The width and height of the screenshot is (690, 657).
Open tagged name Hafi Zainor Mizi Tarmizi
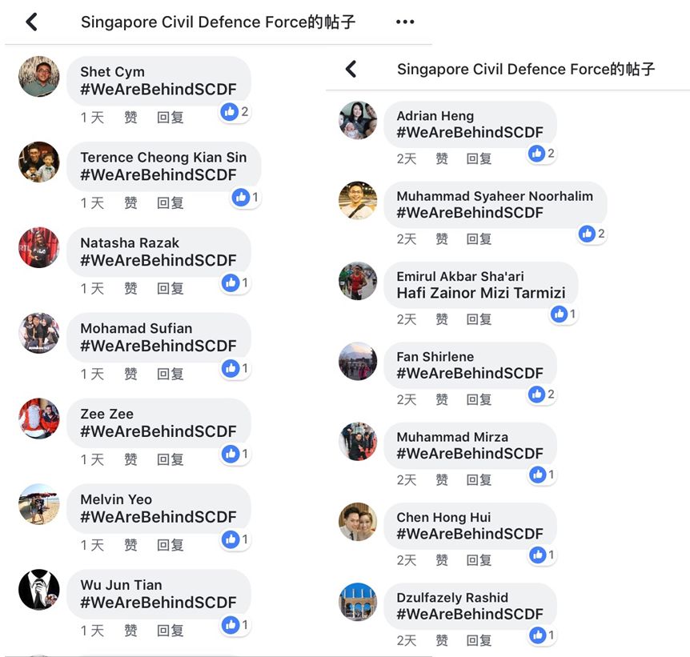(481, 293)
